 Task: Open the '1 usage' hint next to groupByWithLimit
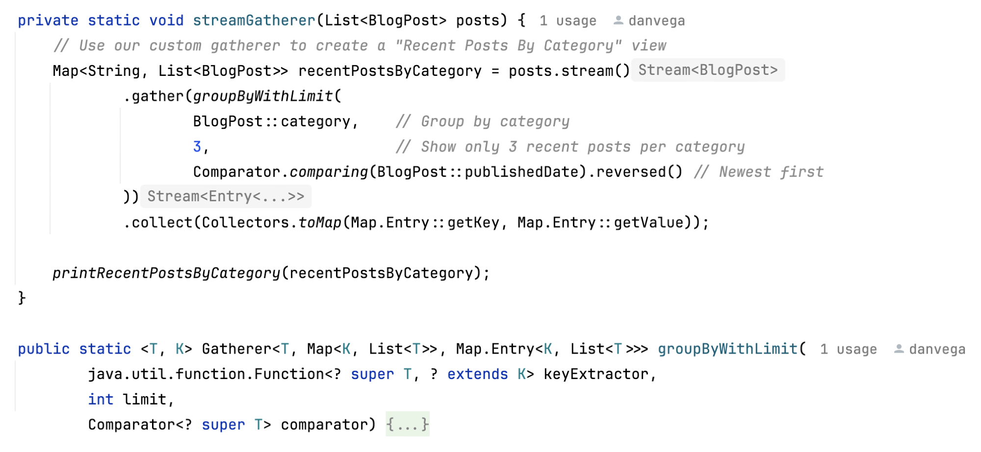point(848,350)
